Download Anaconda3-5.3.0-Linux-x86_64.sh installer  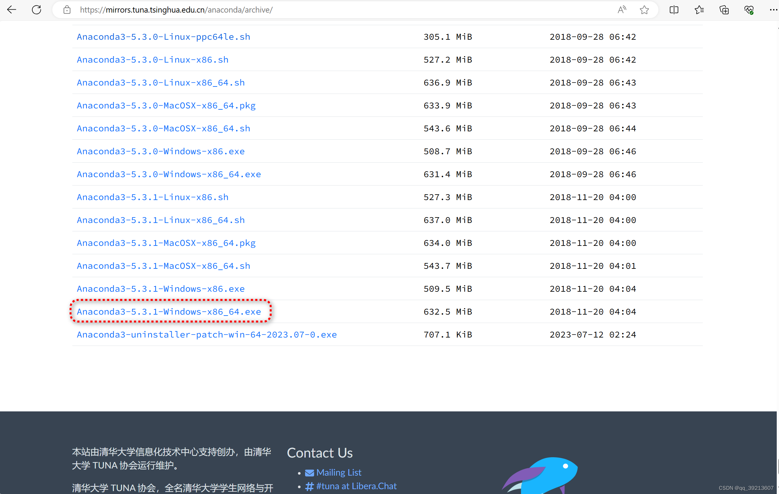160,83
